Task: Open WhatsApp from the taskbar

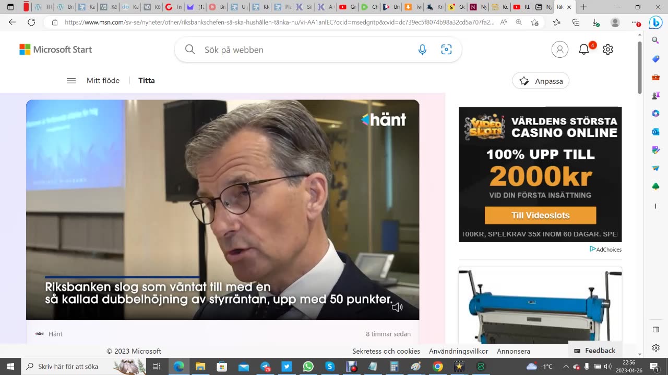Action: tap(308, 367)
